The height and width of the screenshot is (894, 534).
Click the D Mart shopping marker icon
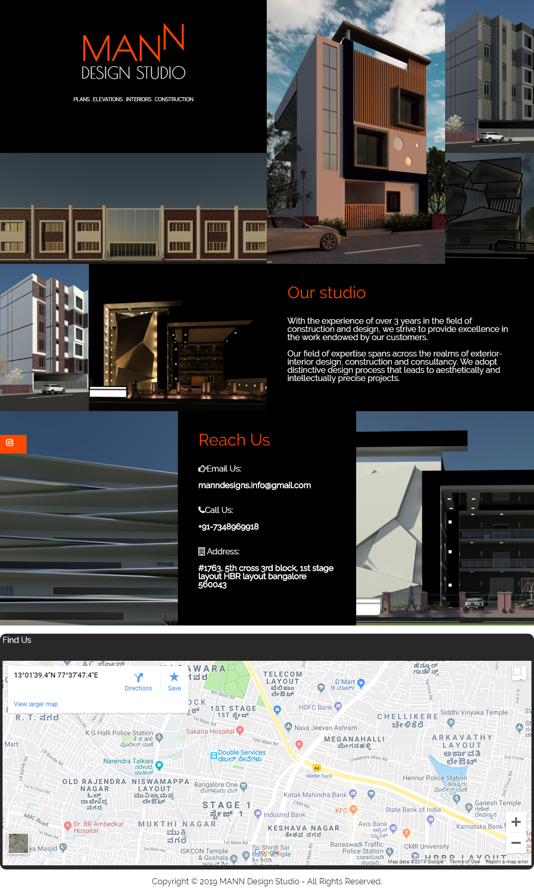click(361, 683)
